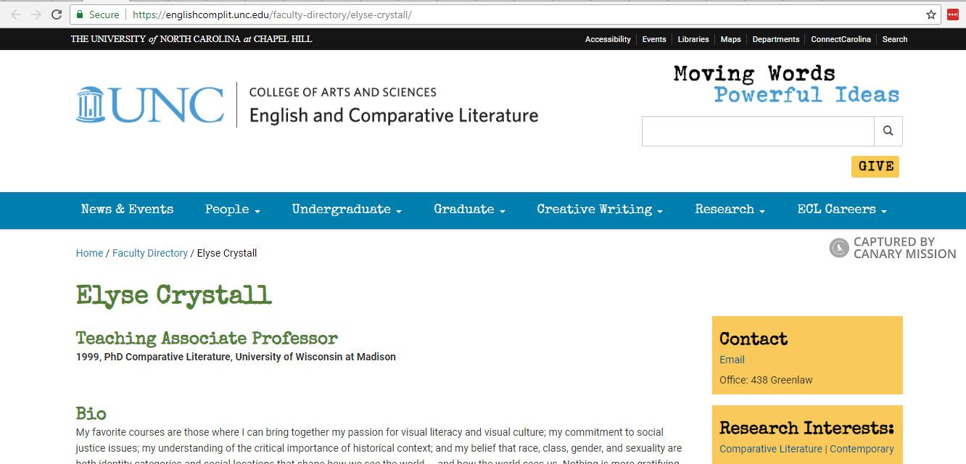966x464 pixels.
Task: Click the browser forward arrow
Action: coord(36,14)
